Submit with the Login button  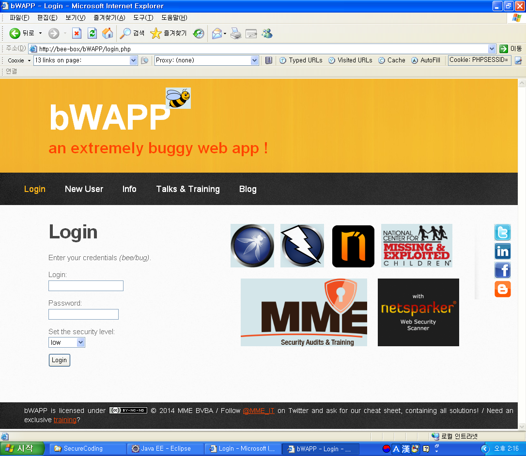(x=60, y=360)
